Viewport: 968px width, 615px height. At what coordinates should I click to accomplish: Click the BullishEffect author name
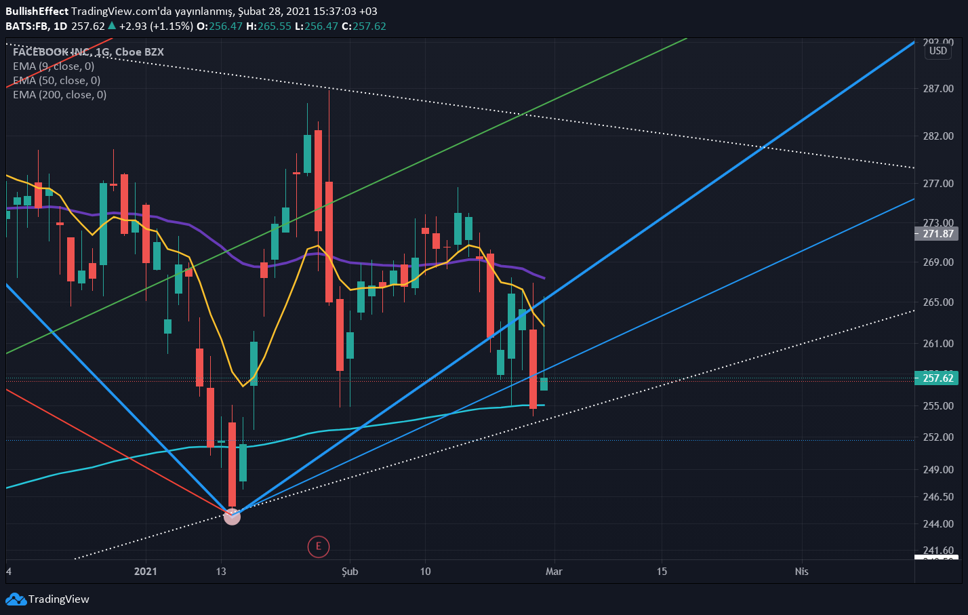tap(37, 12)
